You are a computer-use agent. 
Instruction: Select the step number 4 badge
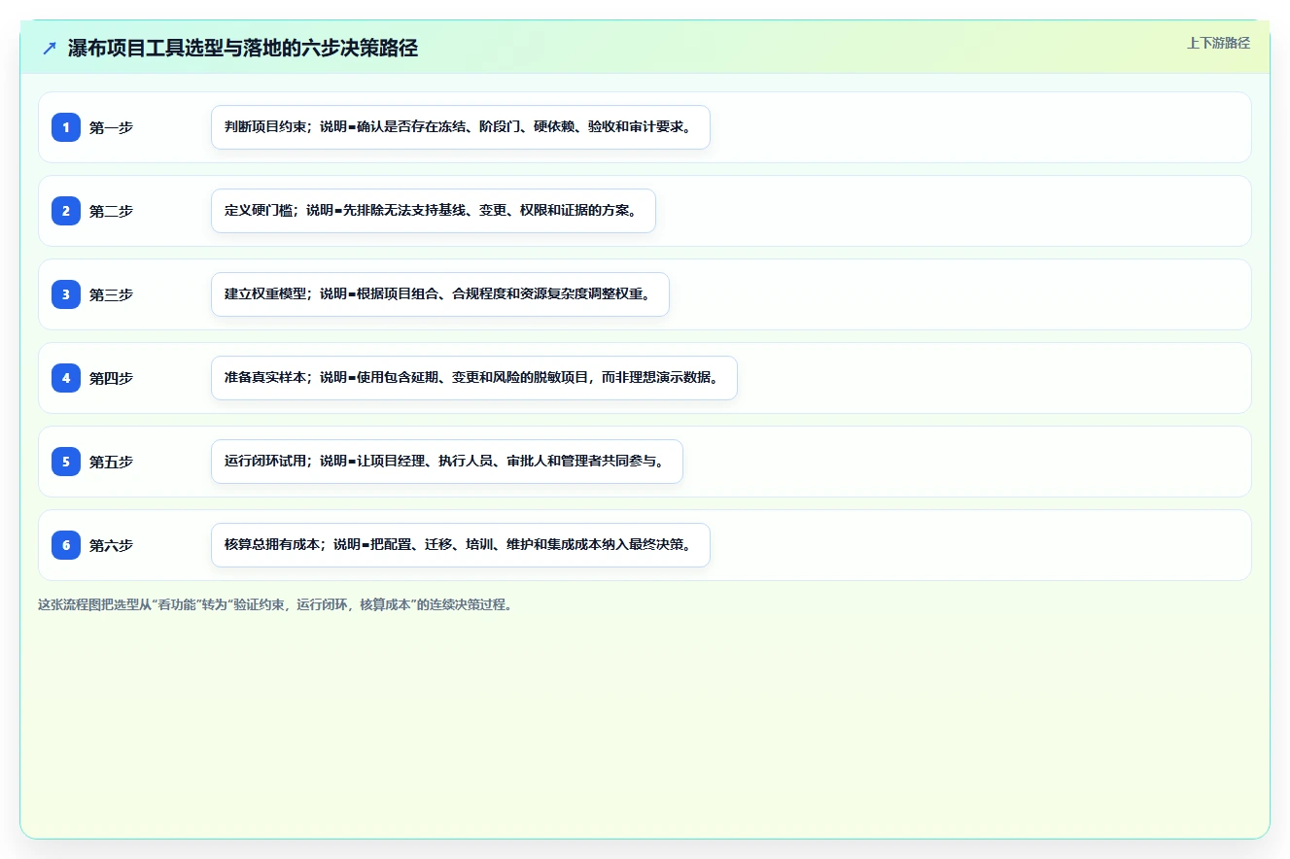tap(66, 378)
